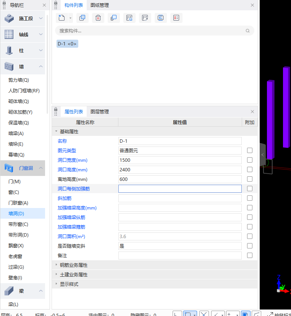The image size is (291, 316).
Task: Click lock icon on 导航栏 header
Action: pos(4,3)
